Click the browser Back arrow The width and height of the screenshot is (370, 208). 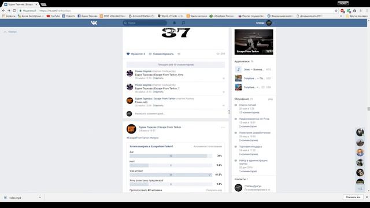pos(3,10)
